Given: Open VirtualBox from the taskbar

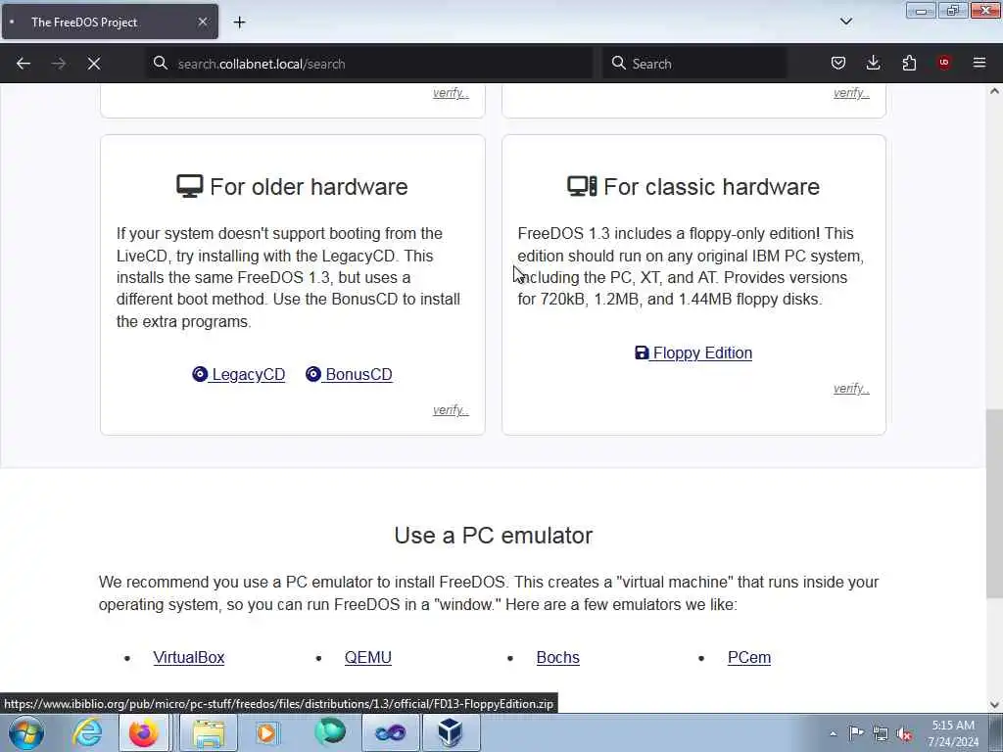Looking at the screenshot, I should 451,732.
